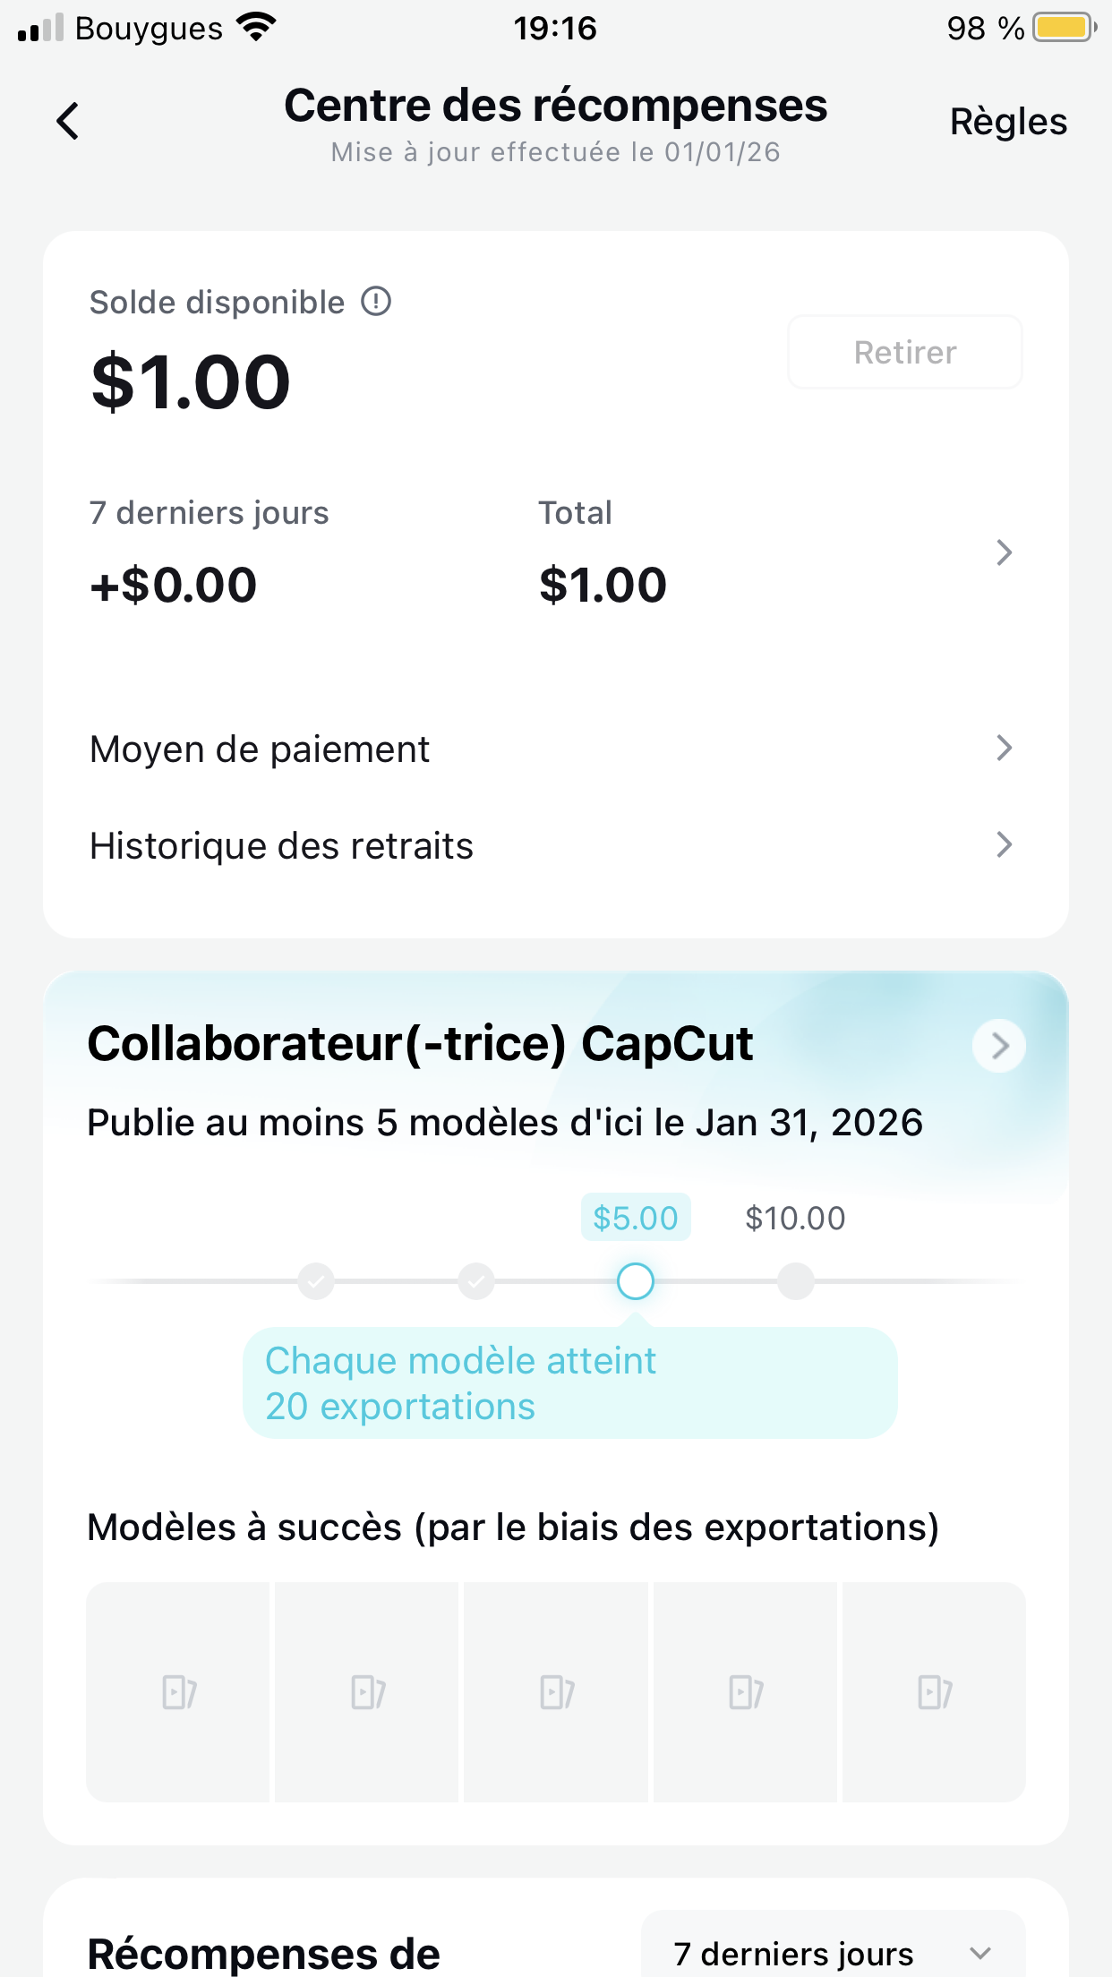The height and width of the screenshot is (1977, 1112).
Task: Tap the fourth empty template slot
Action: tap(745, 1691)
